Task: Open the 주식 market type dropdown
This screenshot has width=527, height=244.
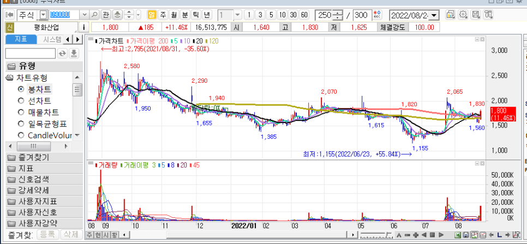Action: pyautogui.click(x=43, y=15)
